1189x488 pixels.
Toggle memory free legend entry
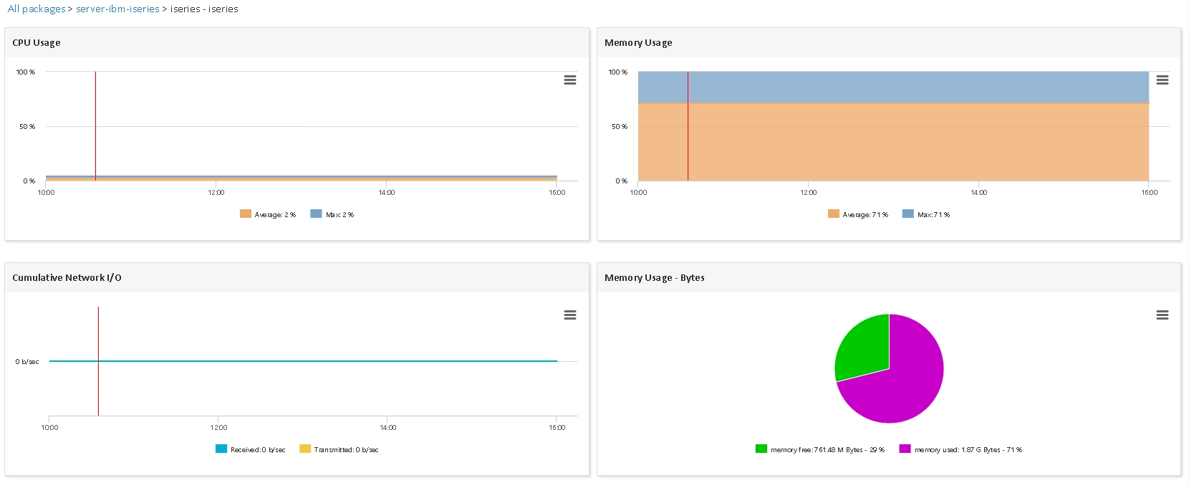click(x=820, y=449)
